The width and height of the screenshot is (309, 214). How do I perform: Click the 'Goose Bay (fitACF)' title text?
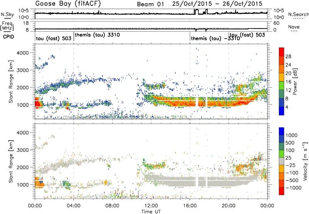pyautogui.click(x=68, y=4)
